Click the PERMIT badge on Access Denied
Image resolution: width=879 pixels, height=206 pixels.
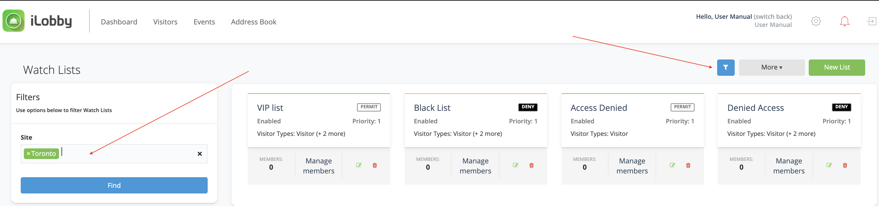point(682,107)
